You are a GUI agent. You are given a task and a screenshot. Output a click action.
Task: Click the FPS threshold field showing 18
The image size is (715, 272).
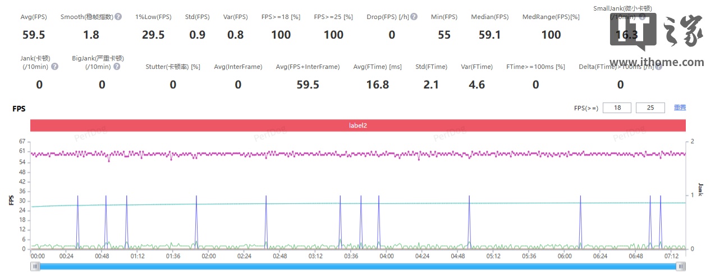pyautogui.click(x=617, y=108)
